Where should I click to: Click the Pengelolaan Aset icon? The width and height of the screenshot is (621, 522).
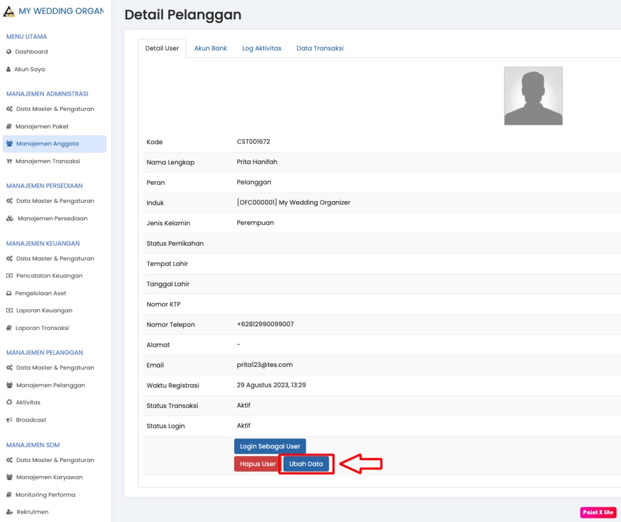(9, 294)
